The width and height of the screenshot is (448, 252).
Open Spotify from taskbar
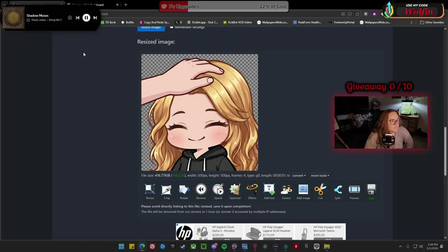[x=224, y=246]
